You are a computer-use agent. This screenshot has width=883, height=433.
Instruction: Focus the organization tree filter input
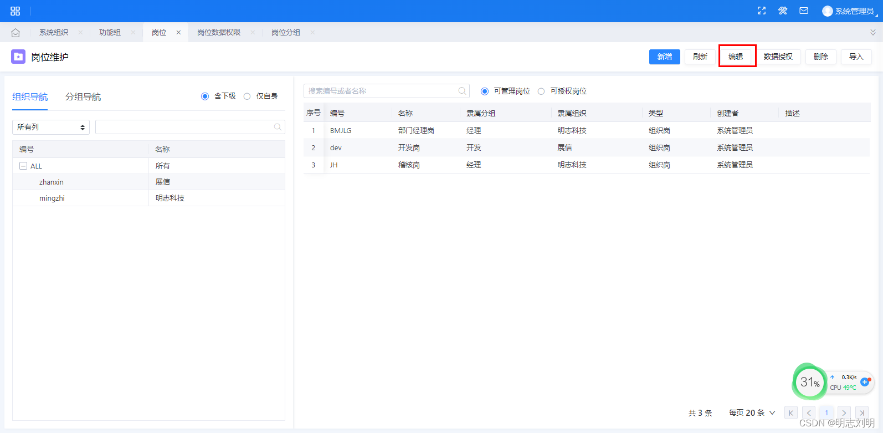[190, 127]
